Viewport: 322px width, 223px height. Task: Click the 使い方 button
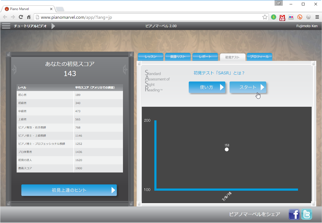[x=207, y=87]
